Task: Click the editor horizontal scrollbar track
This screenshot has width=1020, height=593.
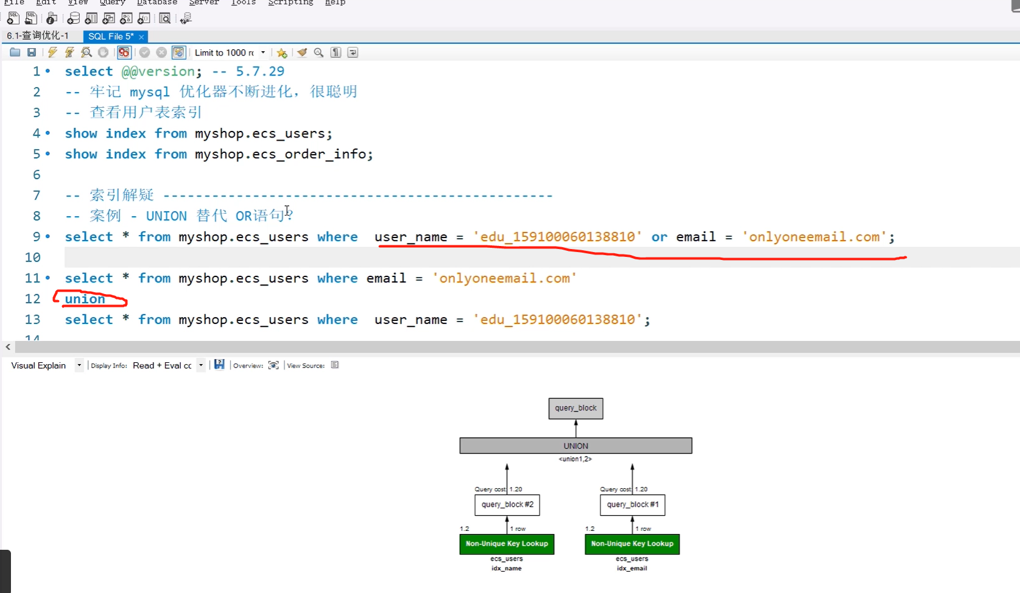Action: 518,347
